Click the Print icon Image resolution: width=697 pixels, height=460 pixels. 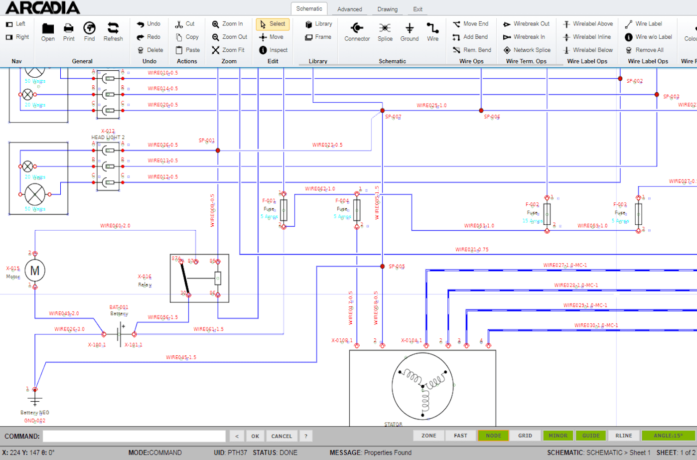69,28
